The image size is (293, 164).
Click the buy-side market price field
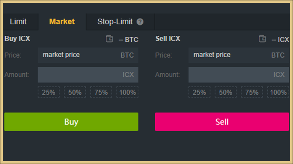pos(88,55)
